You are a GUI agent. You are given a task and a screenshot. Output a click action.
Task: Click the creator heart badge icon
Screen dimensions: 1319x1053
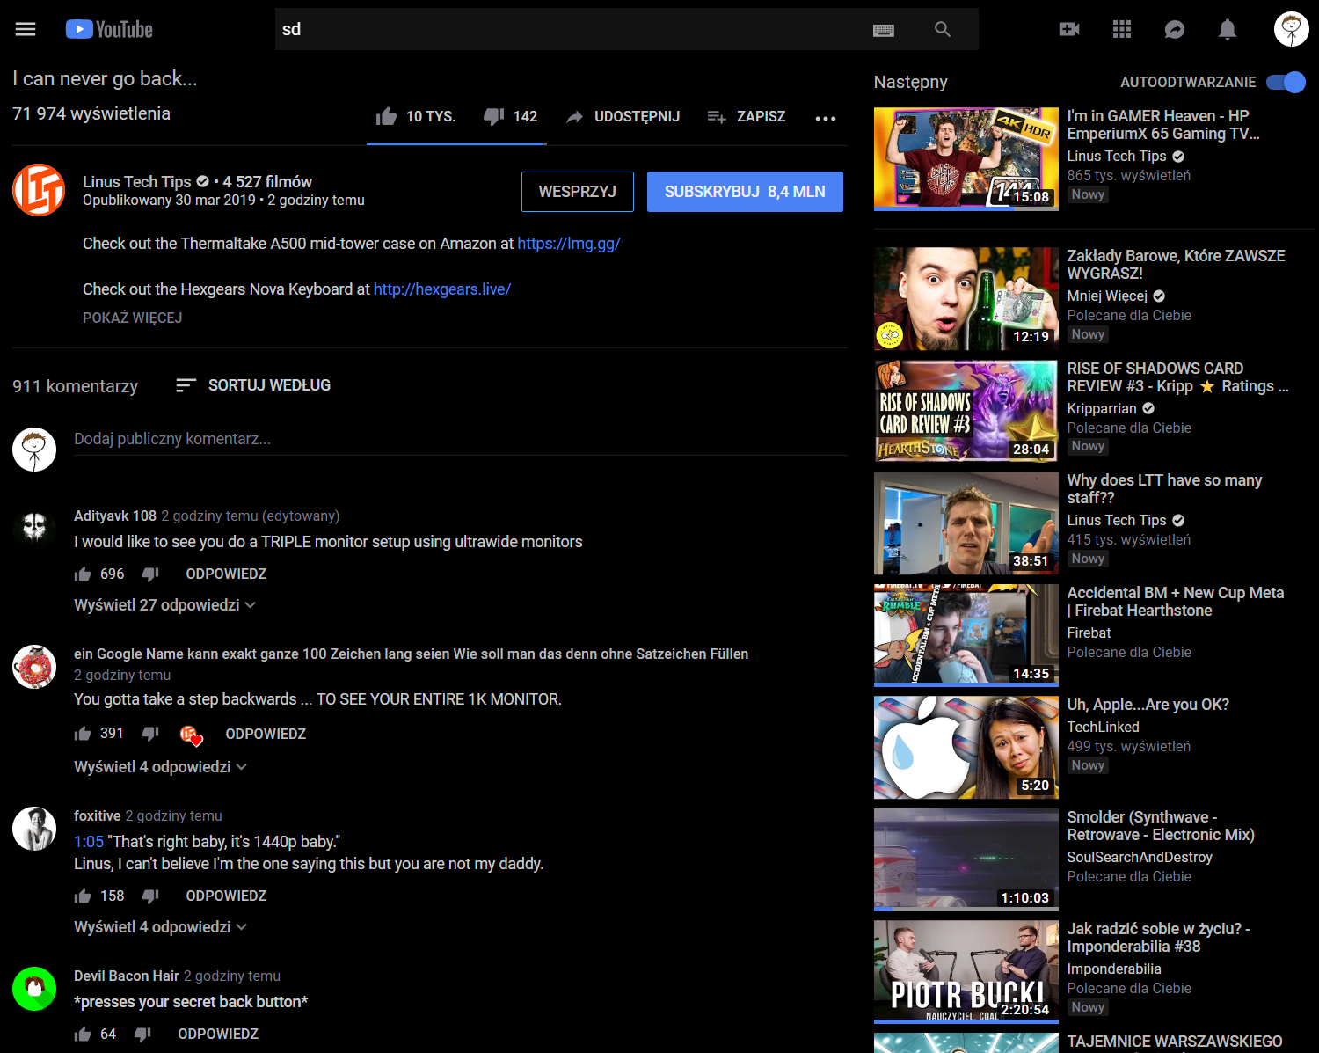191,735
